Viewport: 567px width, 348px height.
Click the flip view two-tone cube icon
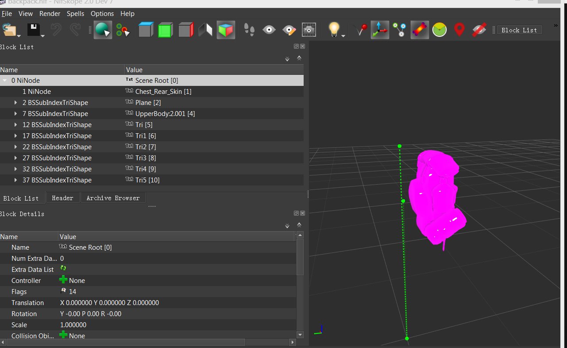205,30
